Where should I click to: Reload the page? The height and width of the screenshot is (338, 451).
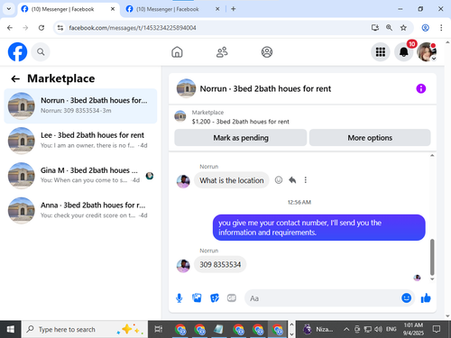coord(41,28)
